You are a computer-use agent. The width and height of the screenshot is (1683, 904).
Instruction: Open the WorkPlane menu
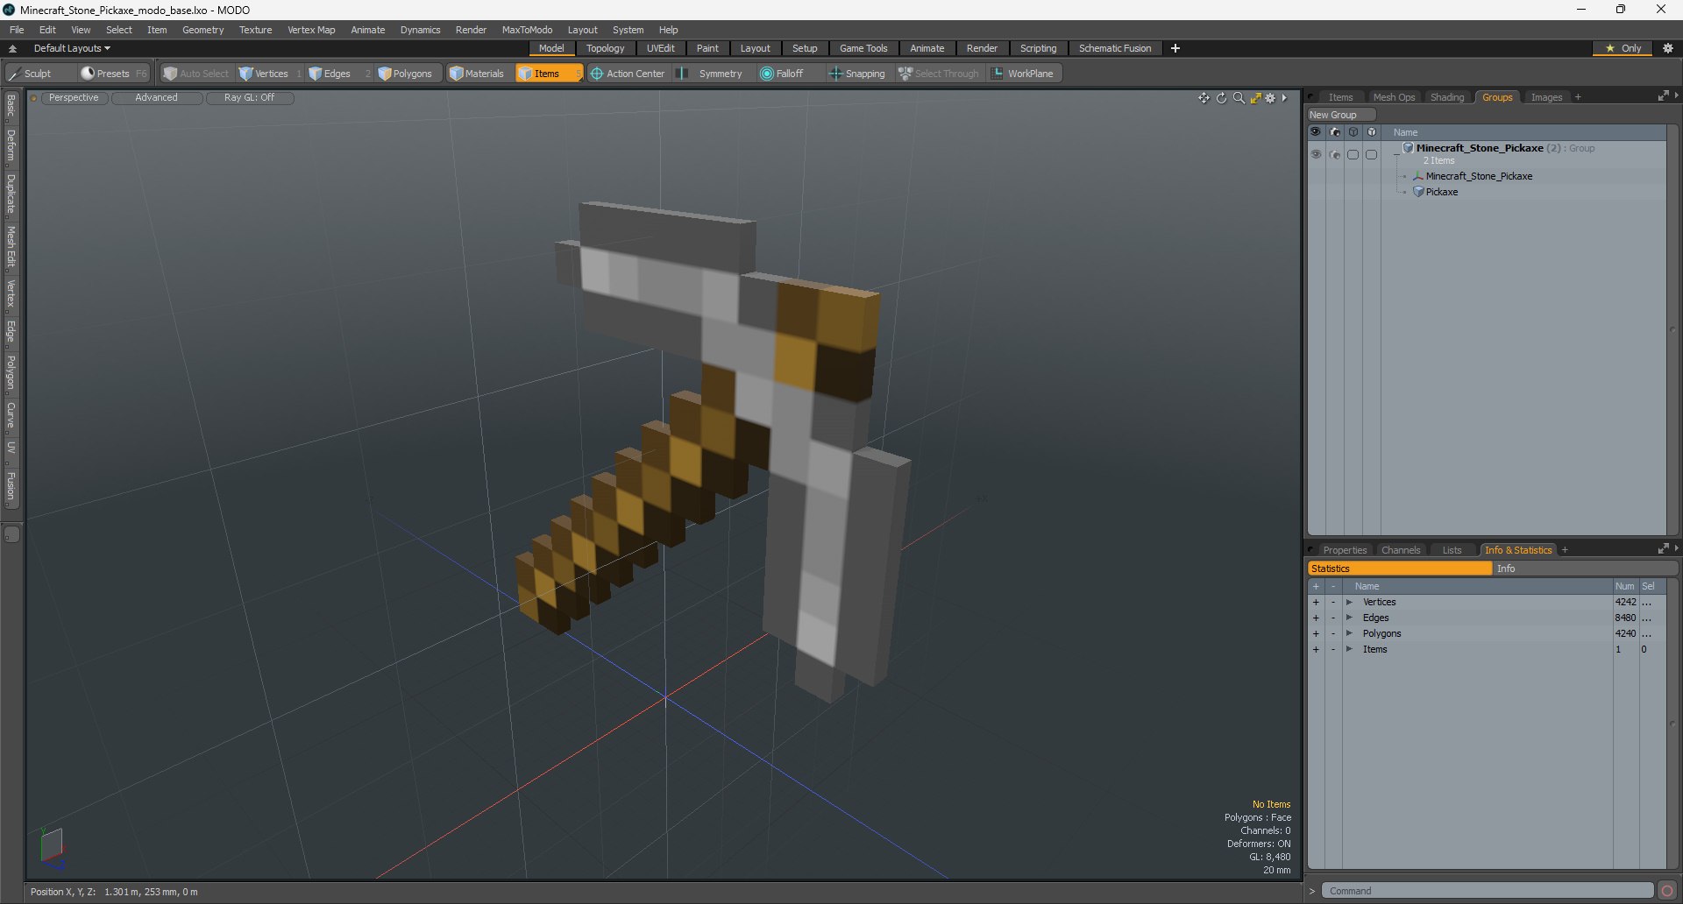tap(1023, 74)
